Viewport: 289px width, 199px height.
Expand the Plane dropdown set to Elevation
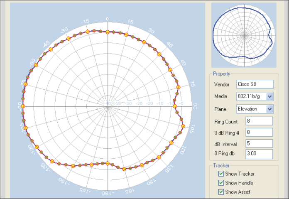269,109
